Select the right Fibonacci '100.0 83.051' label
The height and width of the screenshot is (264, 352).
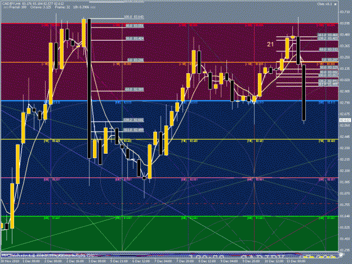pos(328,75)
